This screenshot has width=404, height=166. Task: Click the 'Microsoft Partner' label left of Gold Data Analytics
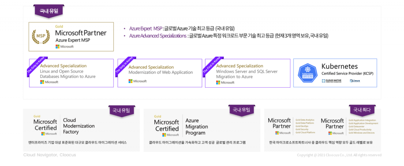point(279,124)
